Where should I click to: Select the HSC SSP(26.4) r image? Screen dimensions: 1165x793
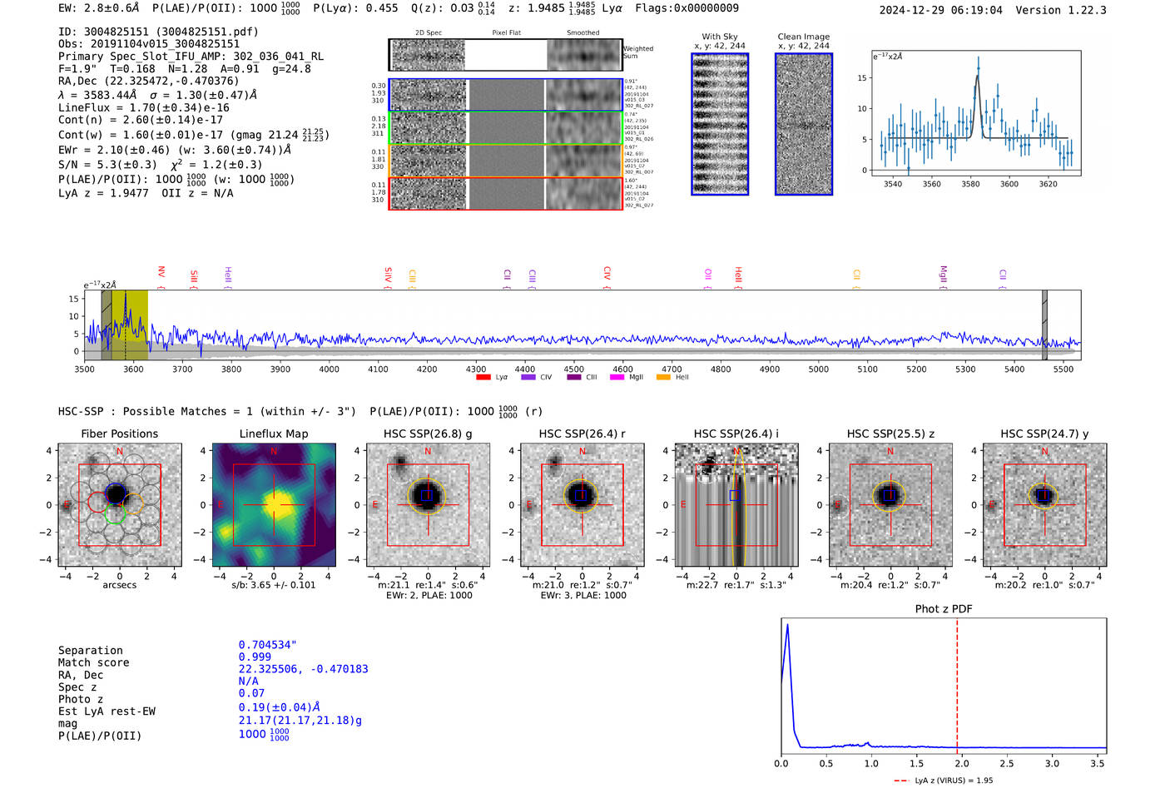point(582,505)
